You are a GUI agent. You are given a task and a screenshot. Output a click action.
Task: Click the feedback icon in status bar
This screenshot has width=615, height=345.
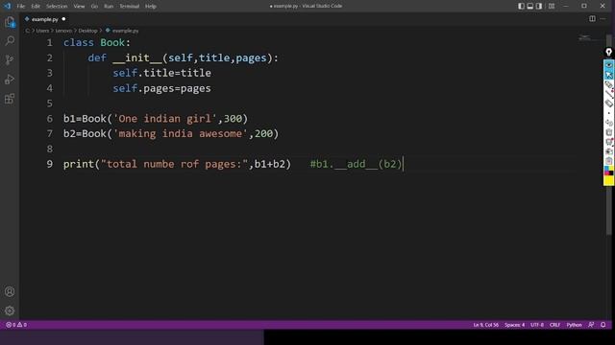pyautogui.click(x=591, y=325)
